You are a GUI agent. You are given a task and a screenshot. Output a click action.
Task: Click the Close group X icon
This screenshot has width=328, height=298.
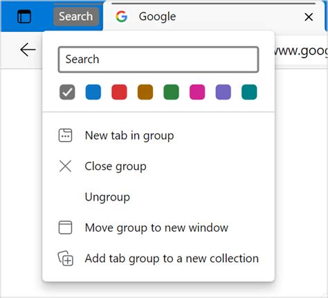(65, 166)
